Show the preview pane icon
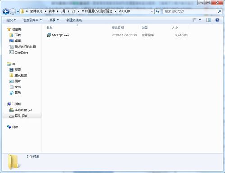Viewport: 225px width, 173px height. (x=208, y=20)
